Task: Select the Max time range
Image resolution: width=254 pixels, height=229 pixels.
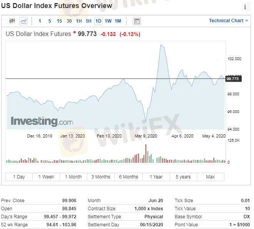Action: 210,177
